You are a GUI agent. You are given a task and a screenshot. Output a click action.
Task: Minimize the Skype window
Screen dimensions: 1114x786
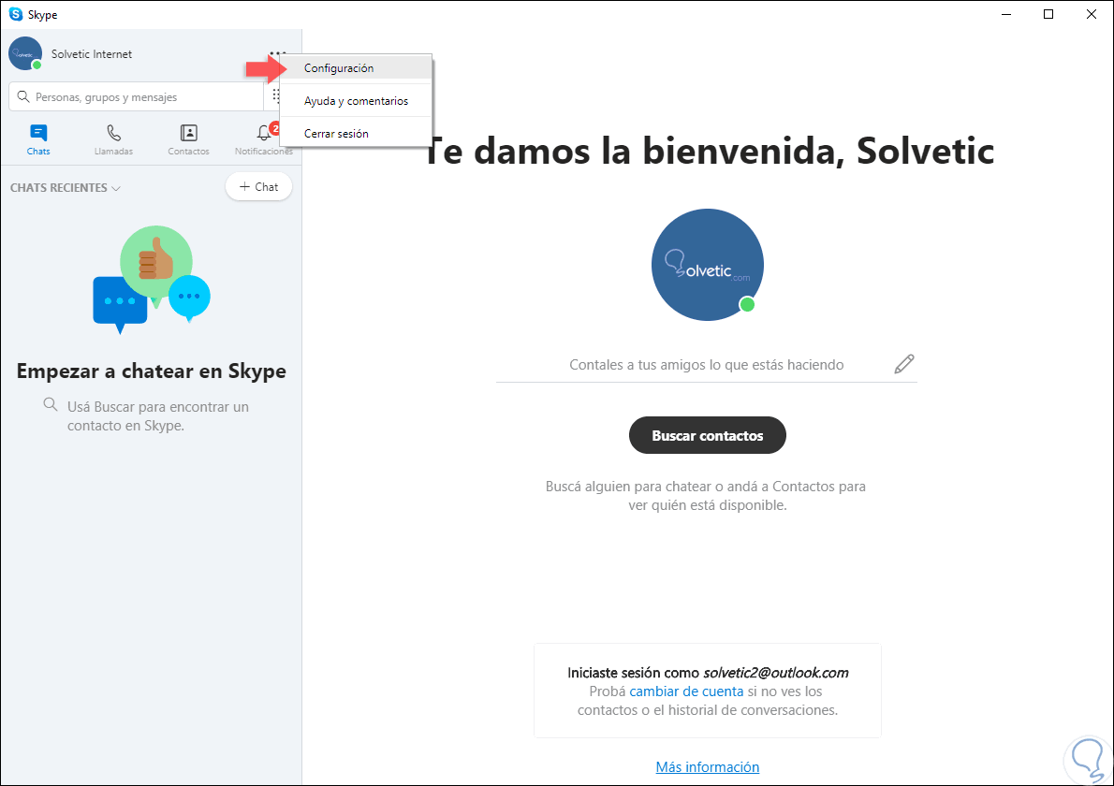1006,14
